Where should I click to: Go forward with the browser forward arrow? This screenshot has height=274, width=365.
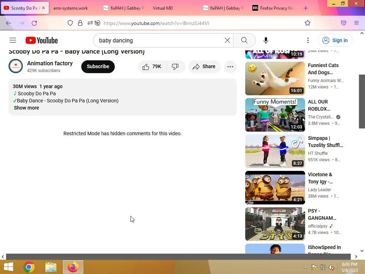click(21, 23)
